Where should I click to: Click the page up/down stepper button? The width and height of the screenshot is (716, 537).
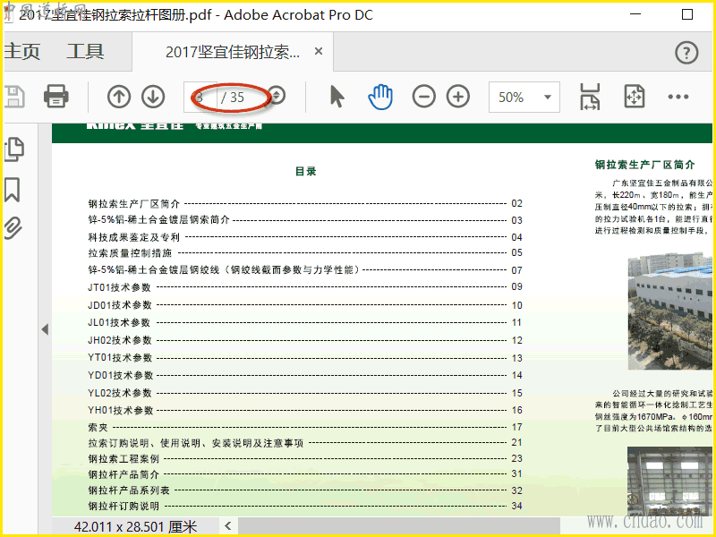277,96
